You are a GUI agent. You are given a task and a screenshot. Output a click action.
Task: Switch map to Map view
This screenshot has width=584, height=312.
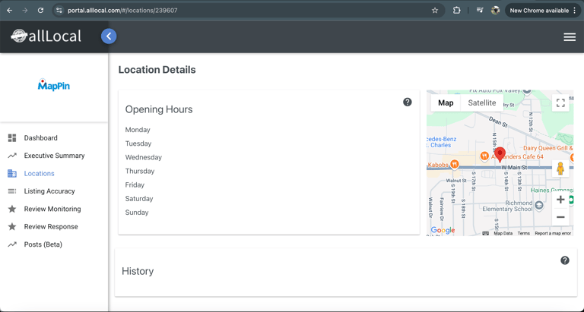(x=446, y=102)
